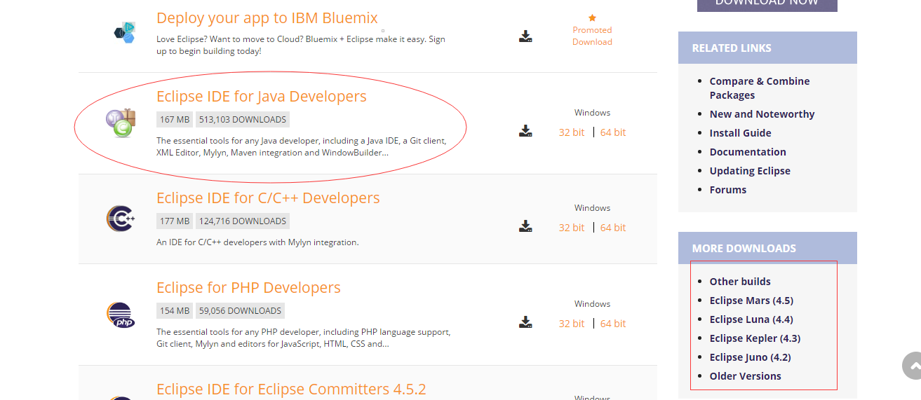921x400 pixels.
Task: Click the 177 MB size badge
Action: (175, 221)
